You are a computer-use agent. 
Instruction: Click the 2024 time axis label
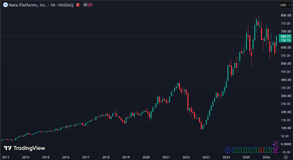[x=226, y=157]
